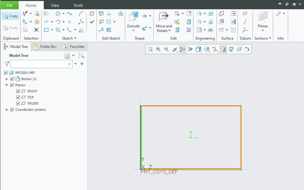This screenshot has width=304, height=190.
Task: Open the File menu button
Action: [10, 5]
